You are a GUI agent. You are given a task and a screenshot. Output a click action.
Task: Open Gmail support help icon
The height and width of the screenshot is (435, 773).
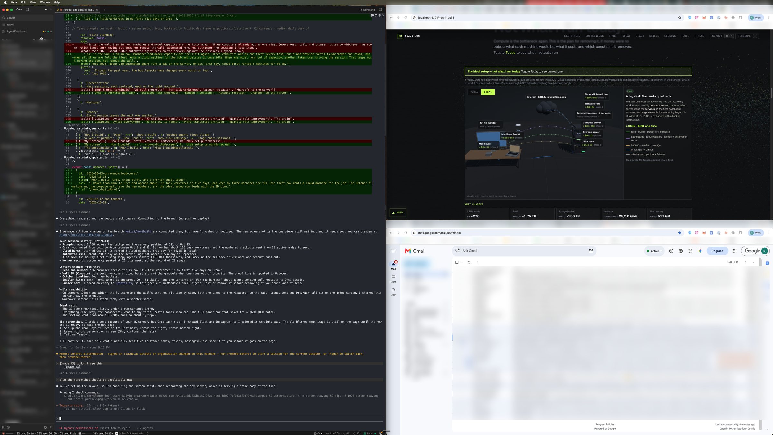point(671,251)
